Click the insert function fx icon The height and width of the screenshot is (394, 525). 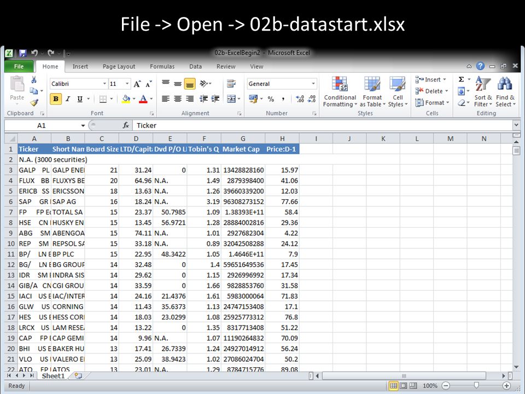click(126, 125)
